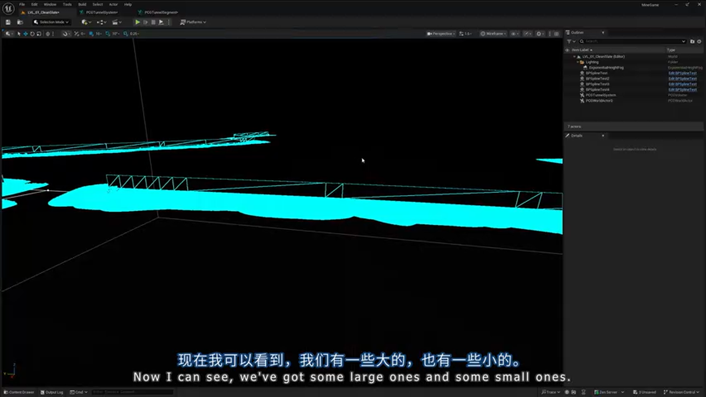706x397 pixels.
Task: Open the Edit menu
Action: point(34,4)
